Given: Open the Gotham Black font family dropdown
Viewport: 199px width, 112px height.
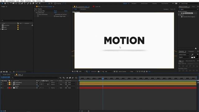Looking at the screenshot, I should click(184, 55).
